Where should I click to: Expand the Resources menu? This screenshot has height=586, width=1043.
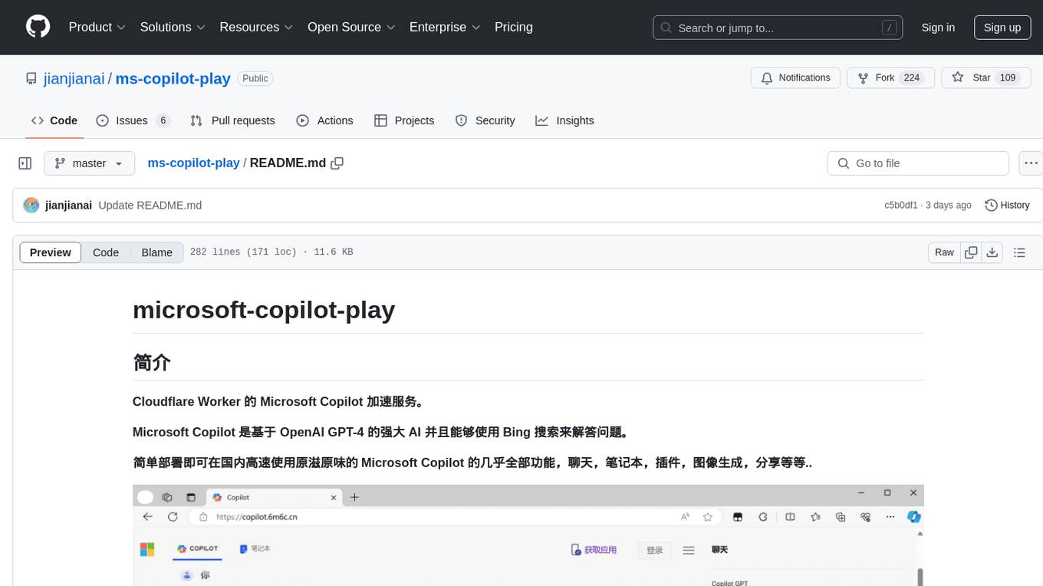257,27
